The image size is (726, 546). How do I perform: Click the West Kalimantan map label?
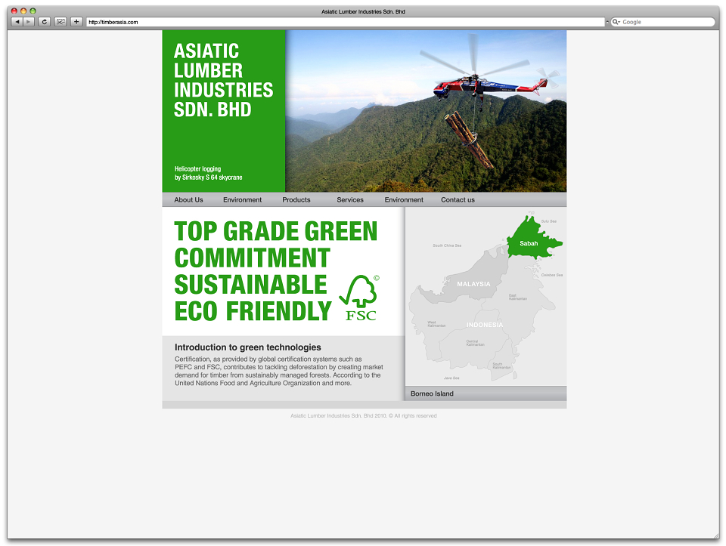tap(436, 324)
